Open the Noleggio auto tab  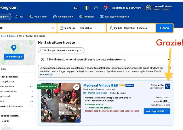[x=63, y=17]
